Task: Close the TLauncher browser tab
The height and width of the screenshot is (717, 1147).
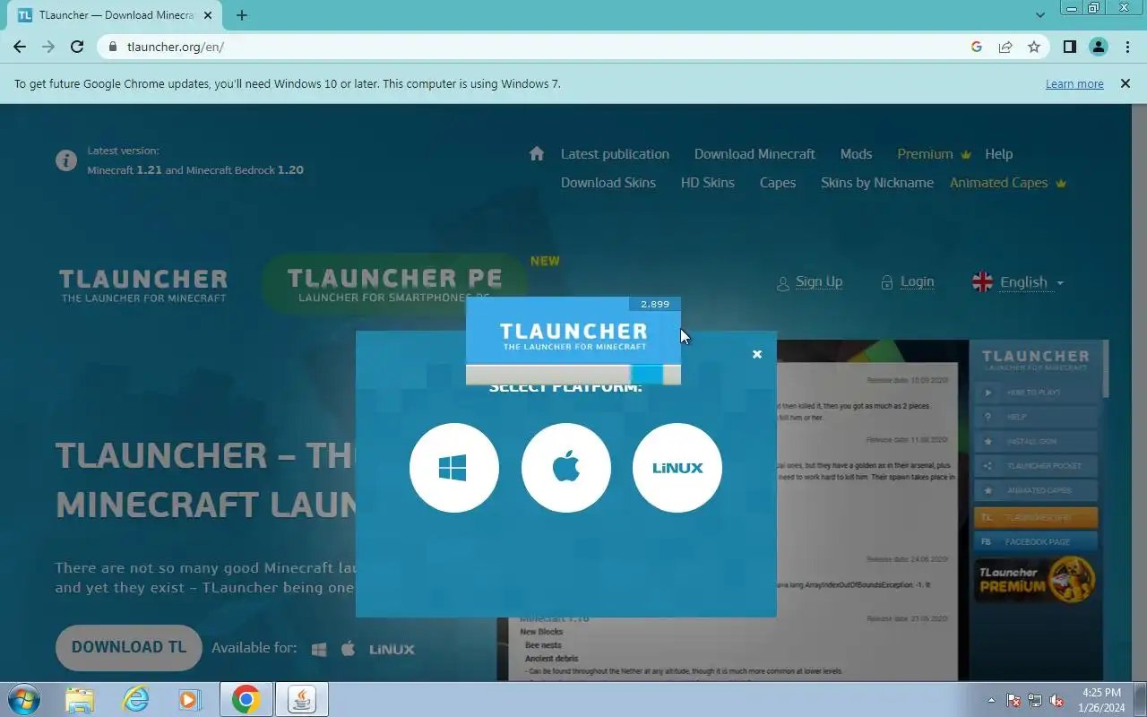Action: point(209,15)
